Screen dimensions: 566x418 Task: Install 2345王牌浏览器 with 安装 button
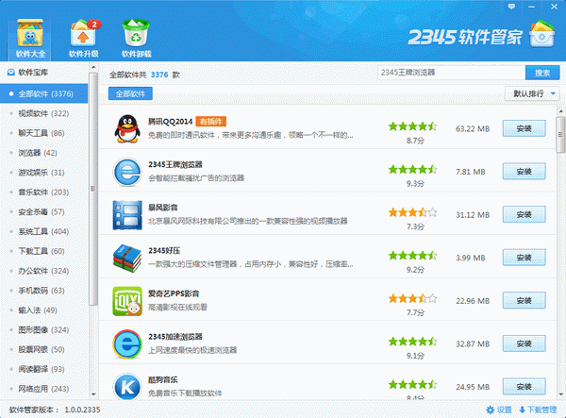click(524, 172)
